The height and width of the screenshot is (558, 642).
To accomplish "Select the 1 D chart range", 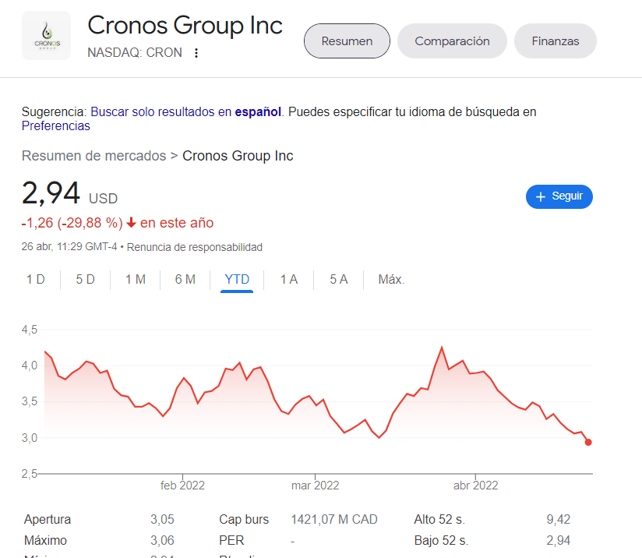I will 36,280.
